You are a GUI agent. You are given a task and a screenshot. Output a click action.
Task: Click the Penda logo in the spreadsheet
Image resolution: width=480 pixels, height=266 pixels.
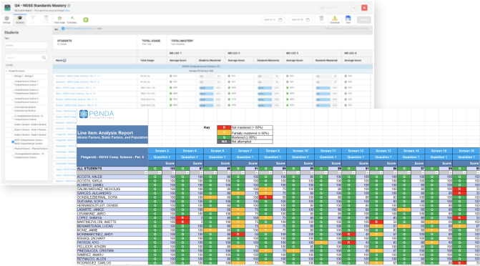point(97,114)
